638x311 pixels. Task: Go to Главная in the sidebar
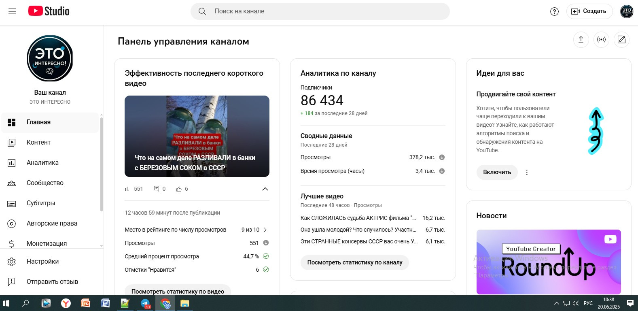[x=49, y=122]
